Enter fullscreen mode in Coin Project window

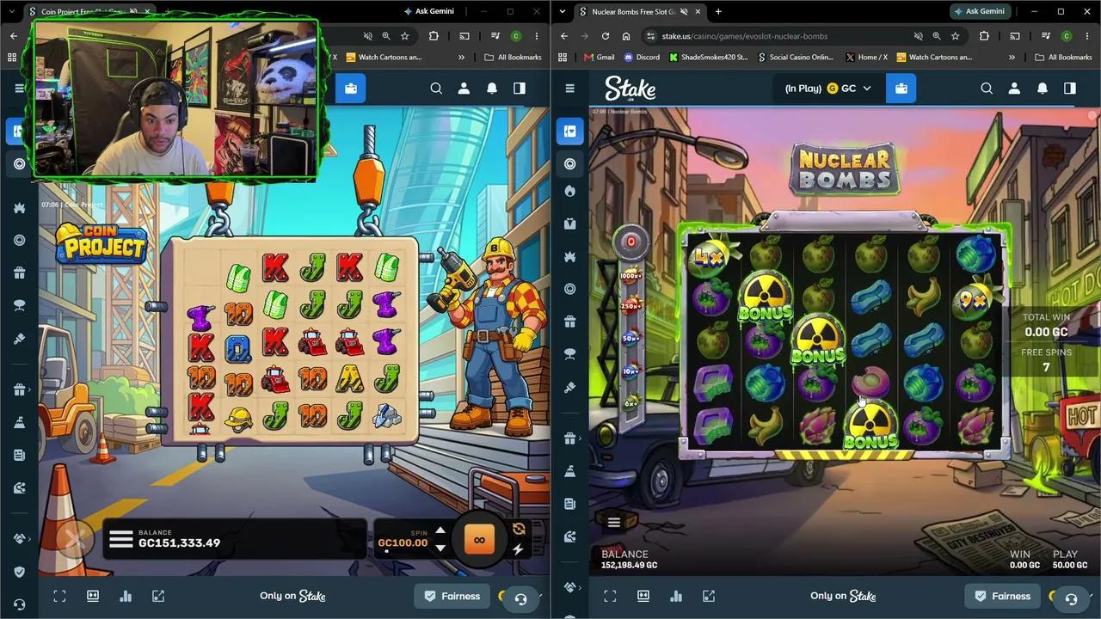pos(59,596)
